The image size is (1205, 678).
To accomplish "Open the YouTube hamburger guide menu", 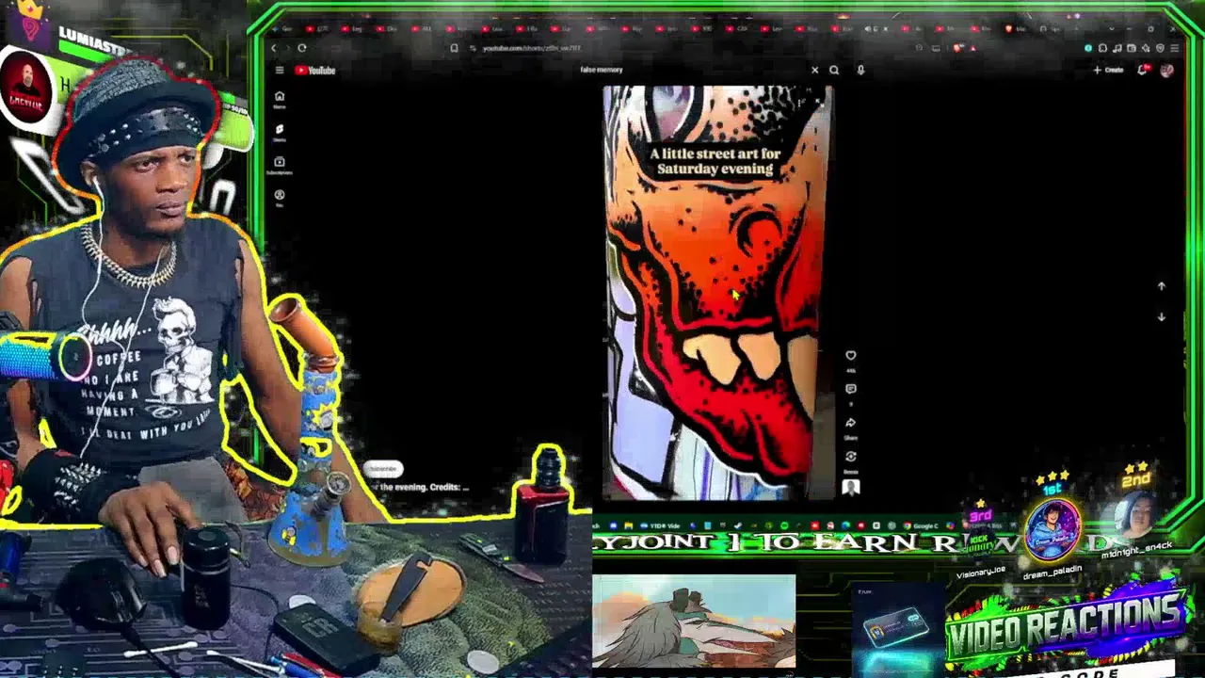I will pos(280,70).
